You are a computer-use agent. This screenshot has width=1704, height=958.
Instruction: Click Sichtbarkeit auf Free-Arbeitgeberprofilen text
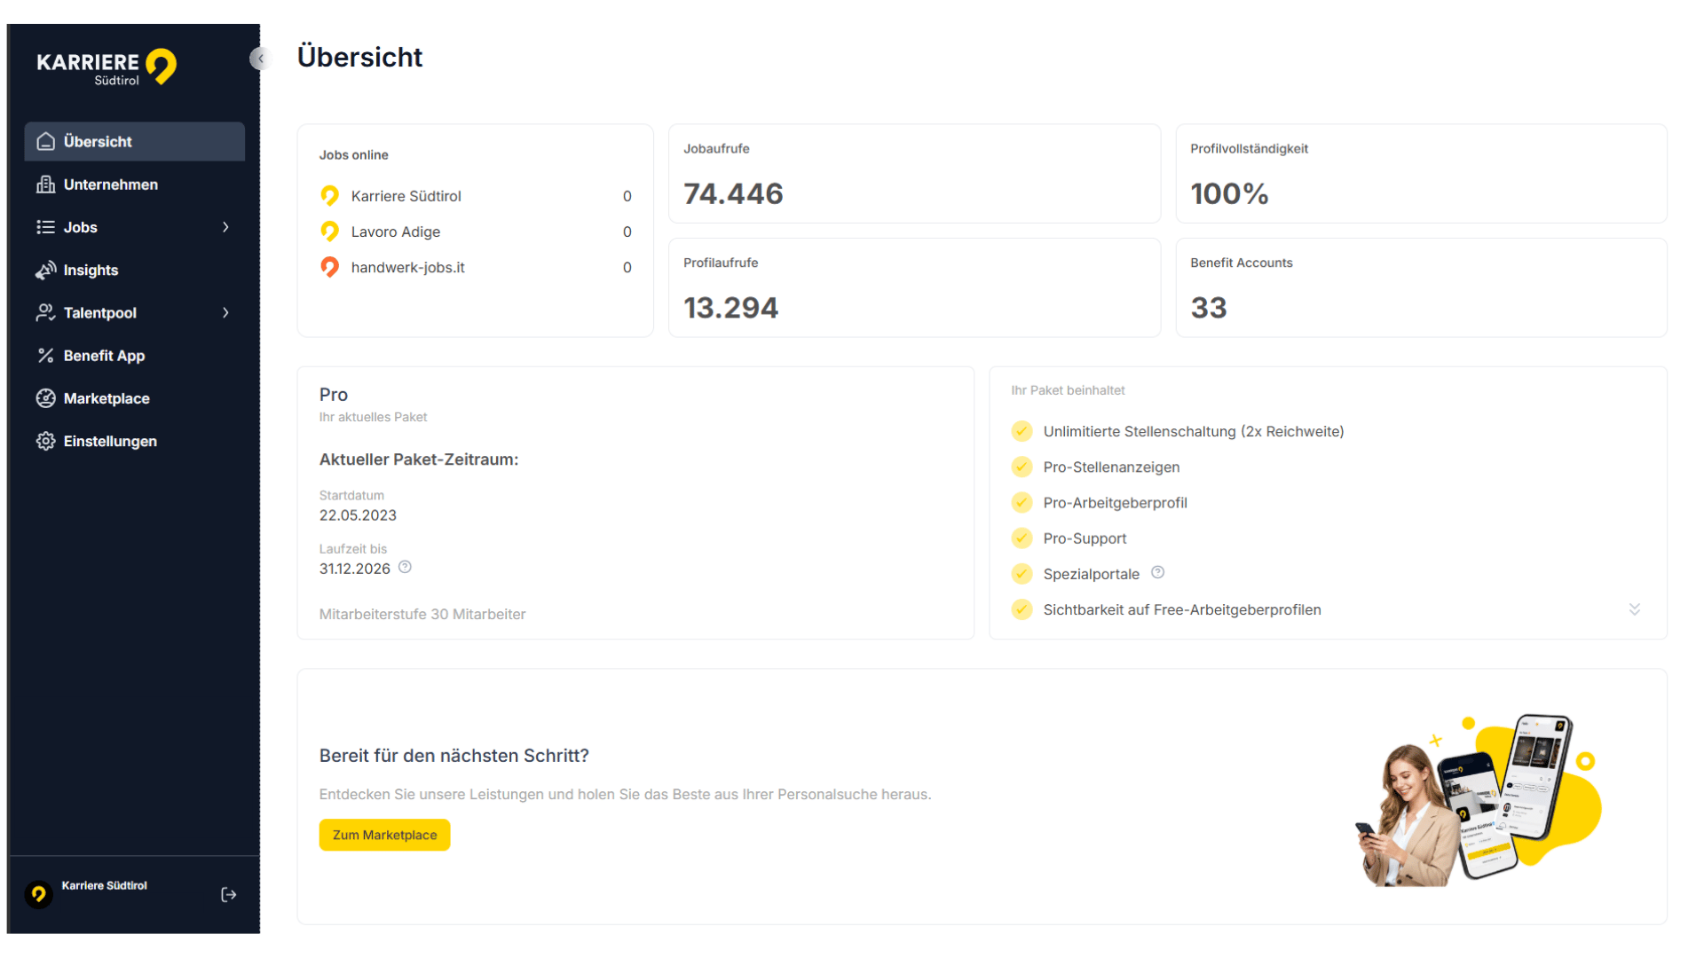tap(1182, 609)
